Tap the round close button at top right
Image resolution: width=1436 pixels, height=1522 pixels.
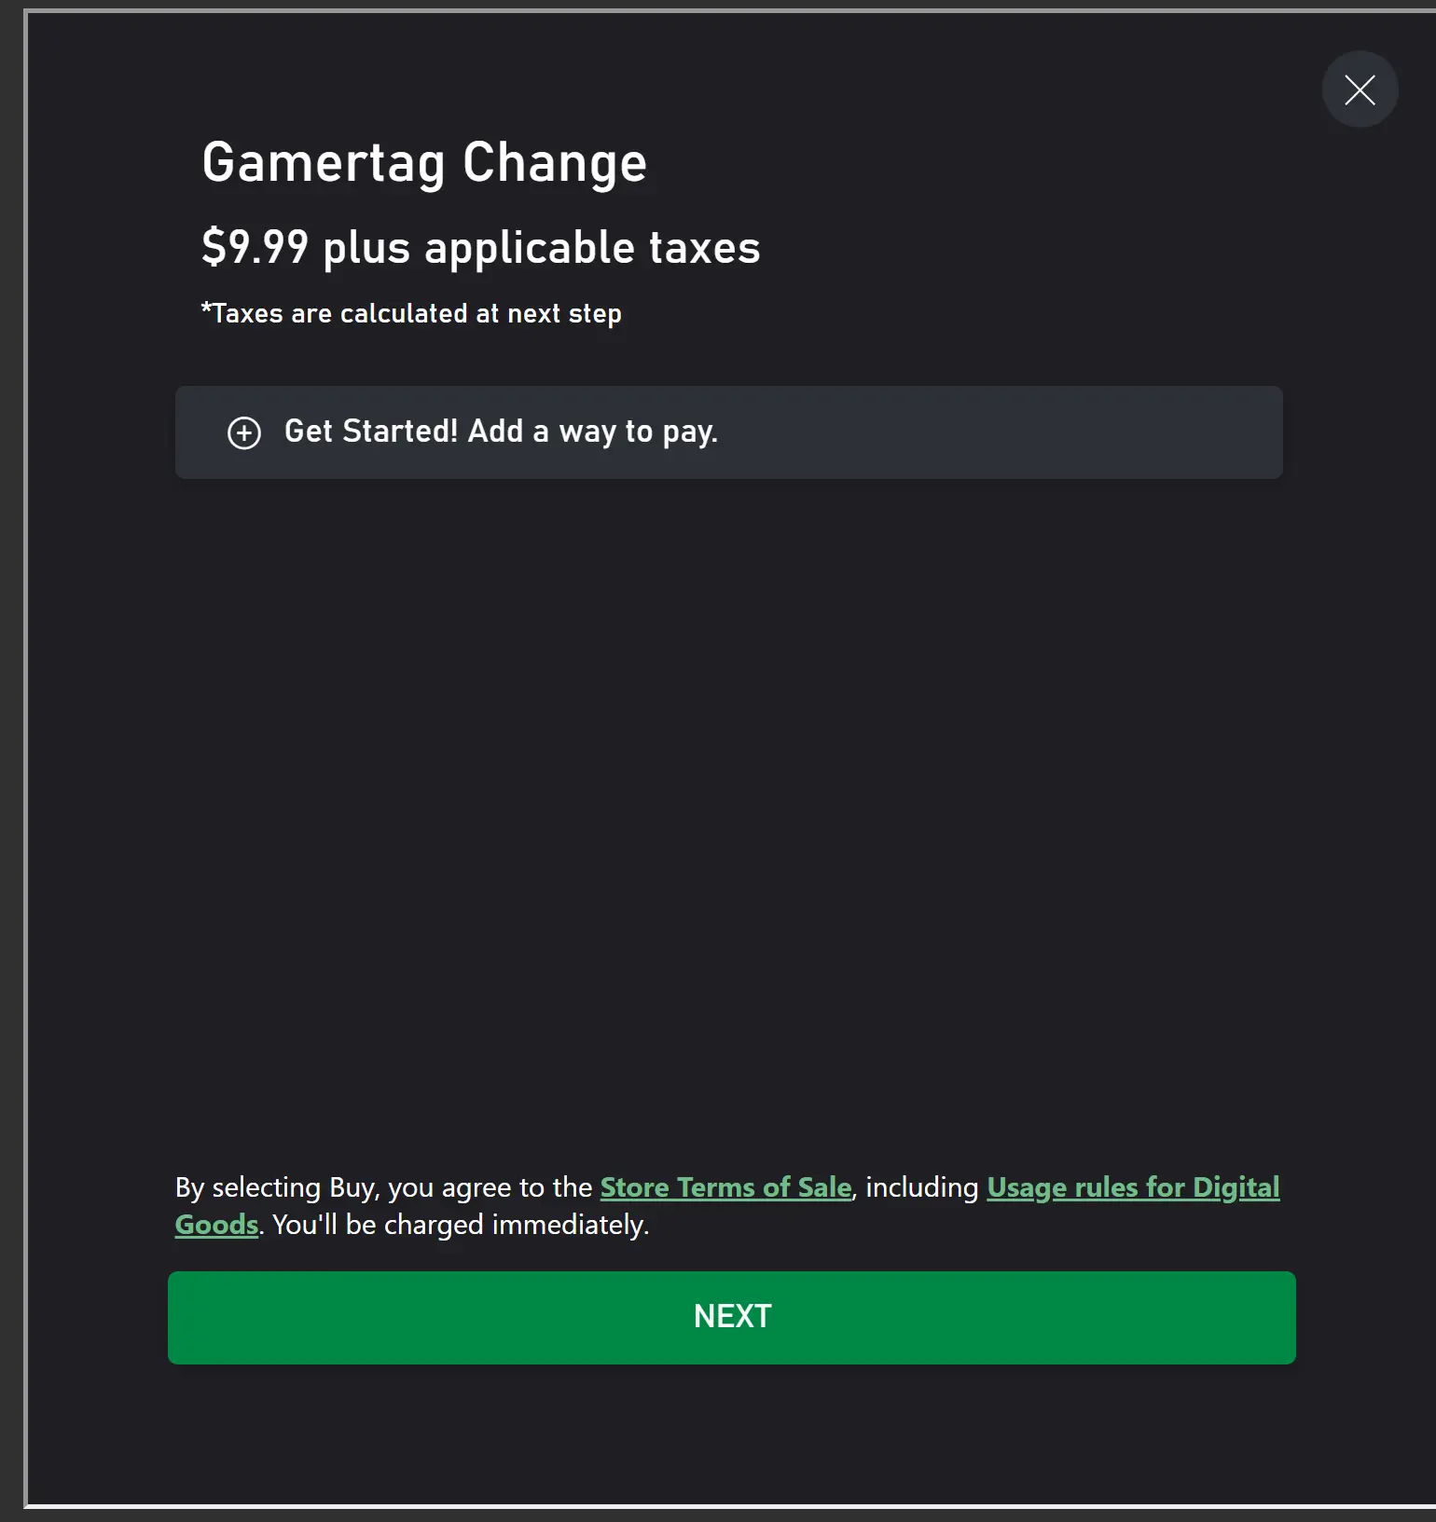click(x=1360, y=89)
